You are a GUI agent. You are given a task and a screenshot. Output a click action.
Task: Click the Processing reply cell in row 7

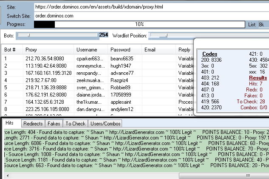tap(186, 102)
